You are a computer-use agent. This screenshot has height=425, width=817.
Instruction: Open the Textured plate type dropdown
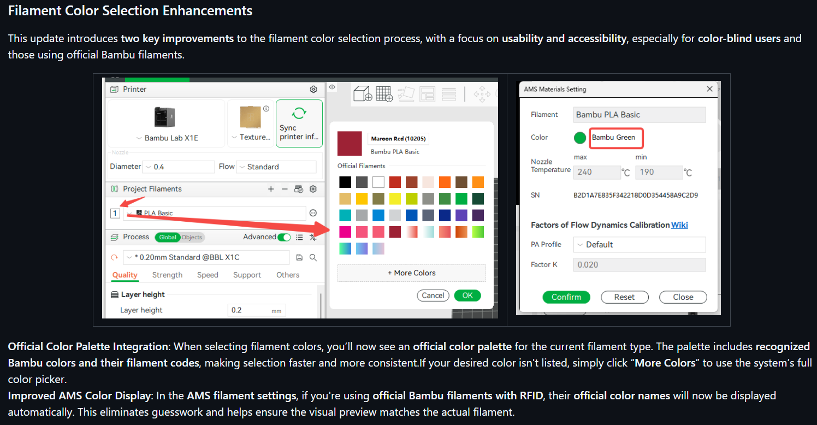(251, 137)
